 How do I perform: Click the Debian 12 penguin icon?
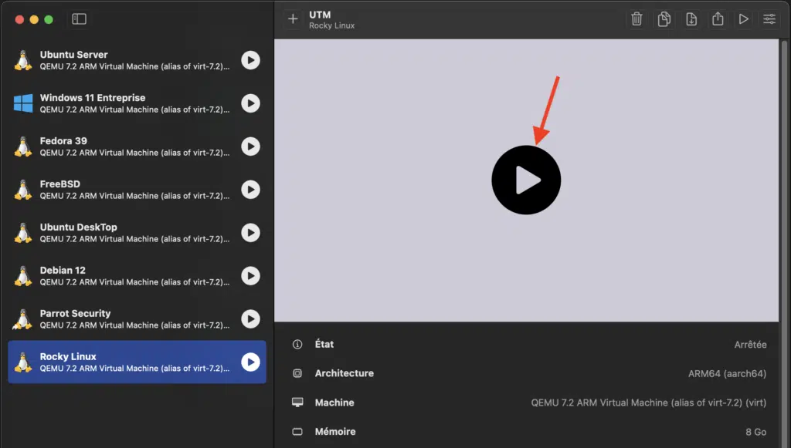(x=22, y=276)
